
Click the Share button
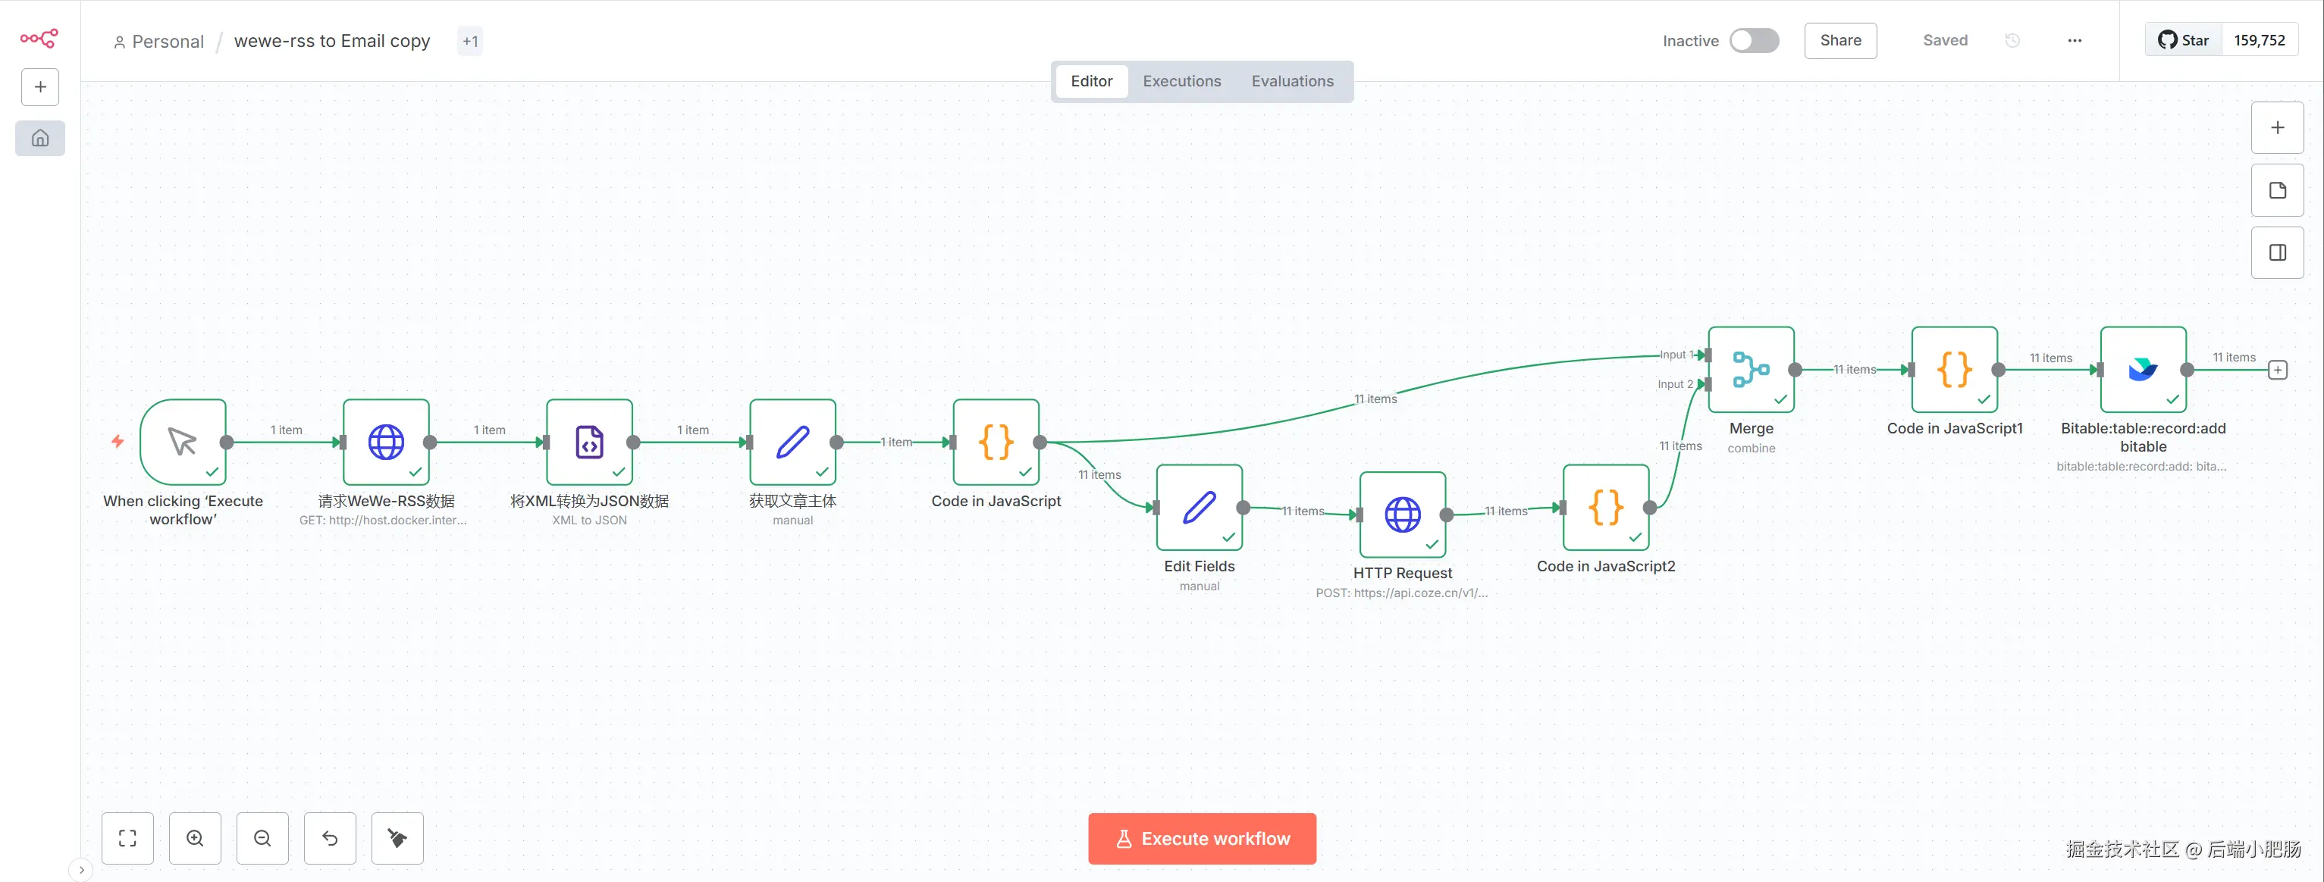(1839, 41)
